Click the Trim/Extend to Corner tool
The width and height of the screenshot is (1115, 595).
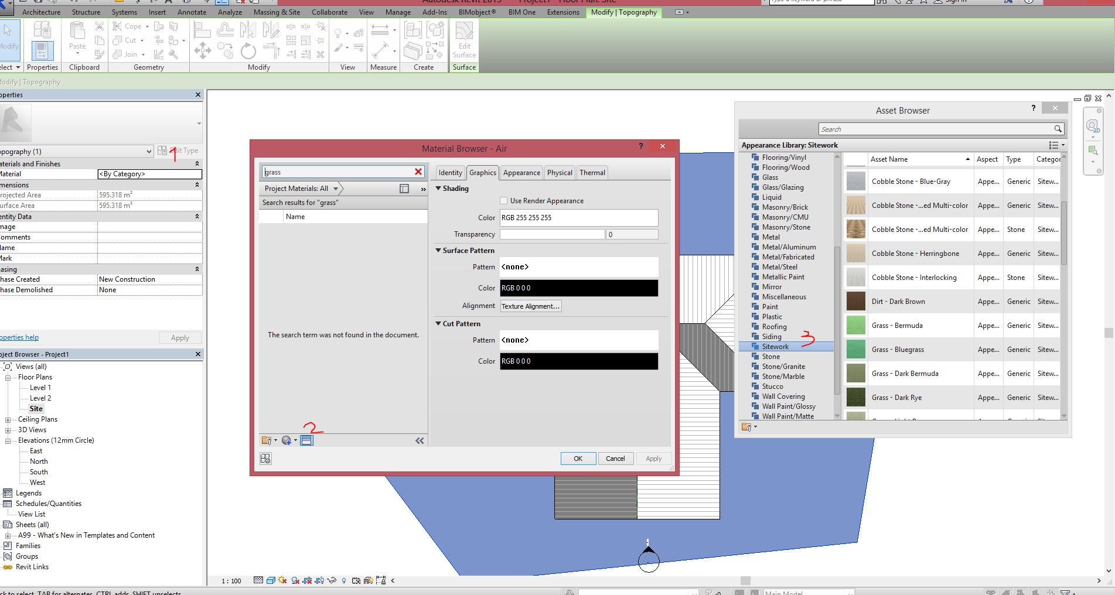pos(271,51)
